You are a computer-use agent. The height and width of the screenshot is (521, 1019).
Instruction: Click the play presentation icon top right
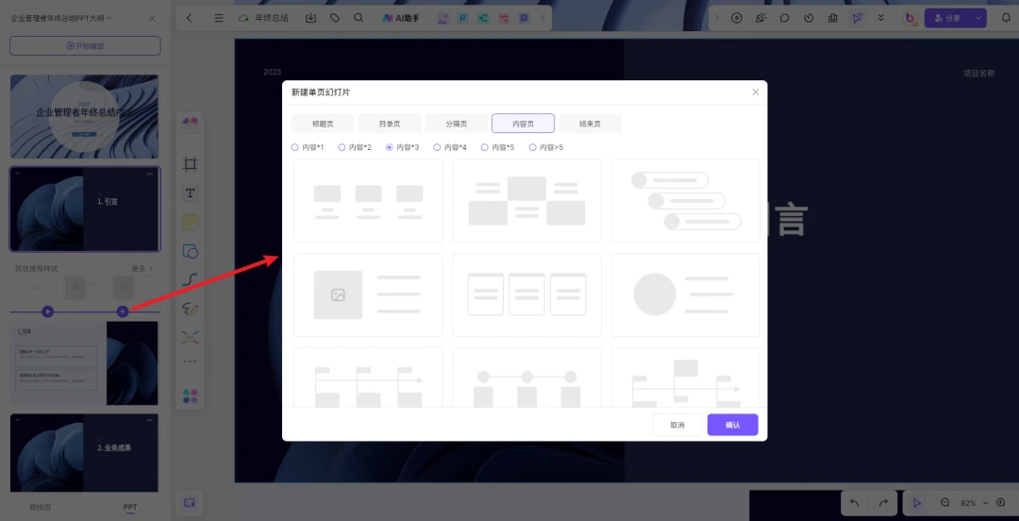point(736,18)
